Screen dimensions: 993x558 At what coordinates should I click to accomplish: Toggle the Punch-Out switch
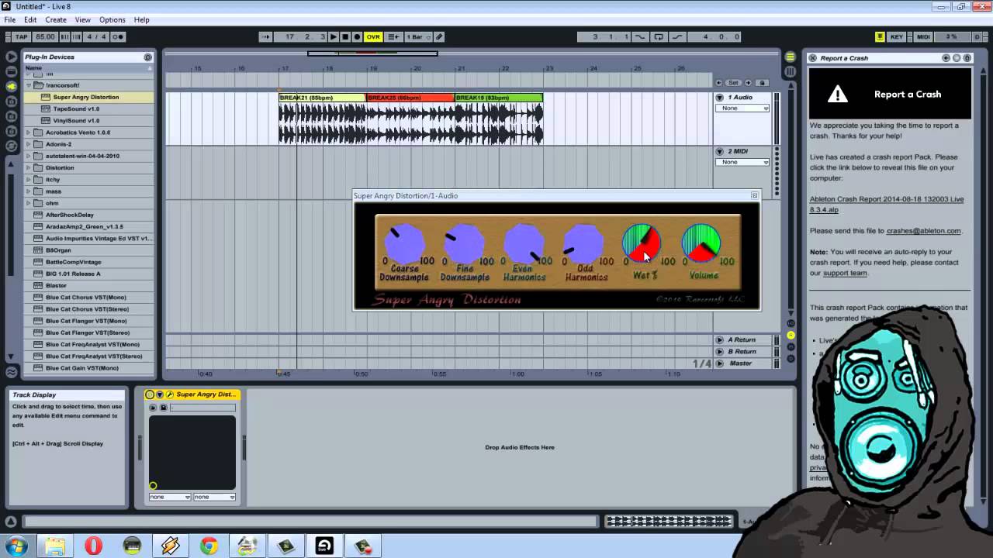(x=677, y=36)
